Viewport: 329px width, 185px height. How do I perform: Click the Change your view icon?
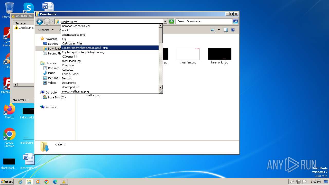coord(213,30)
